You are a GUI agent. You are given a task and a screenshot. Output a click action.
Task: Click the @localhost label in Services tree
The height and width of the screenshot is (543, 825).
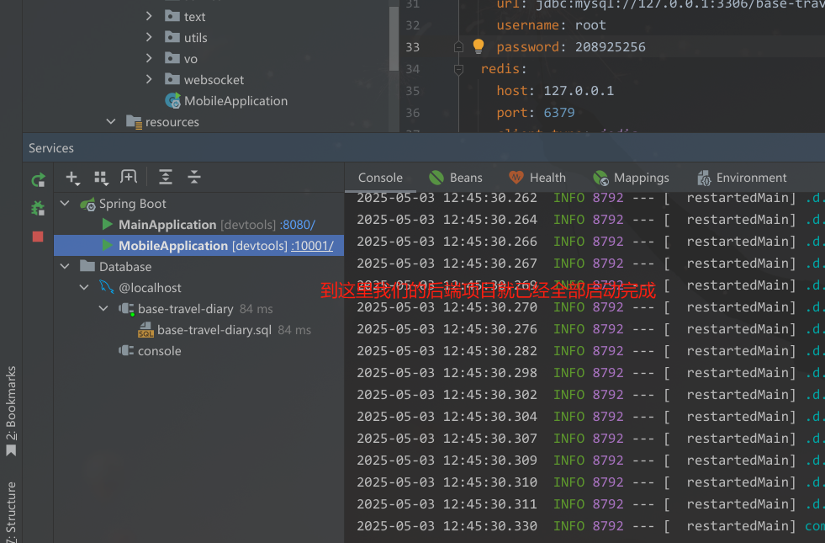pyautogui.click(x=150, y=288)
